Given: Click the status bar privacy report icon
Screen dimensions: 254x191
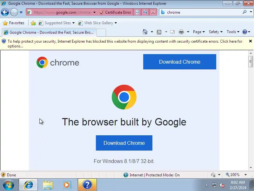Looking at the screenshot, I should [x=213, y=175].
